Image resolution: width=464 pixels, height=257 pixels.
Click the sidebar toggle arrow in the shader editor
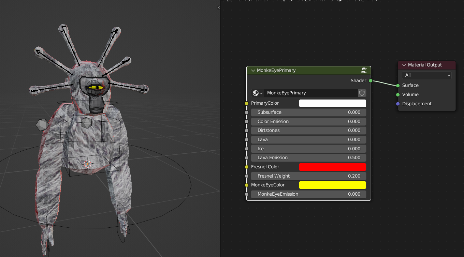218,7
